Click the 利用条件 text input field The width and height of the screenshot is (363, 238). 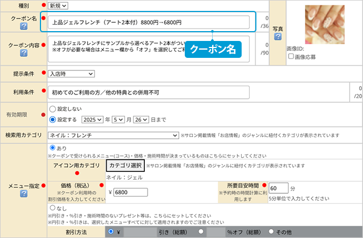tap(196, 92)
